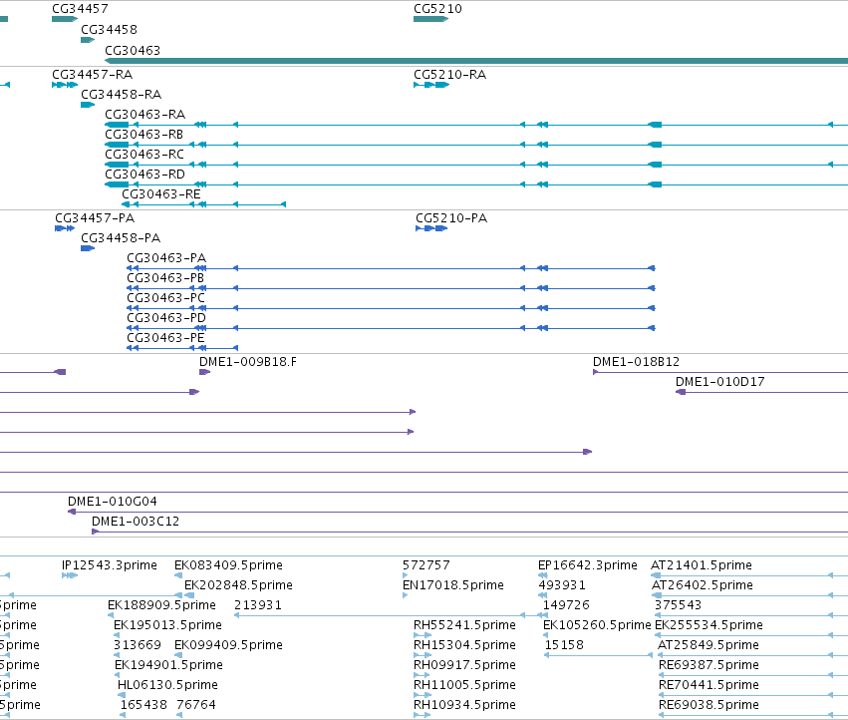Select the CG30463 gene bar

[x=476, y=61]
